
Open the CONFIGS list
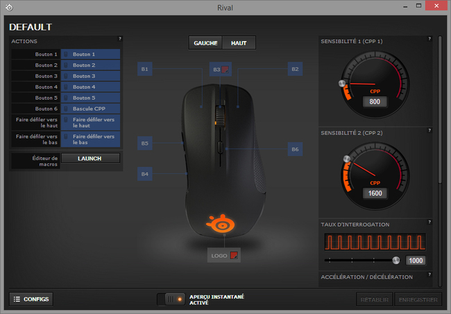pos(31,299)
